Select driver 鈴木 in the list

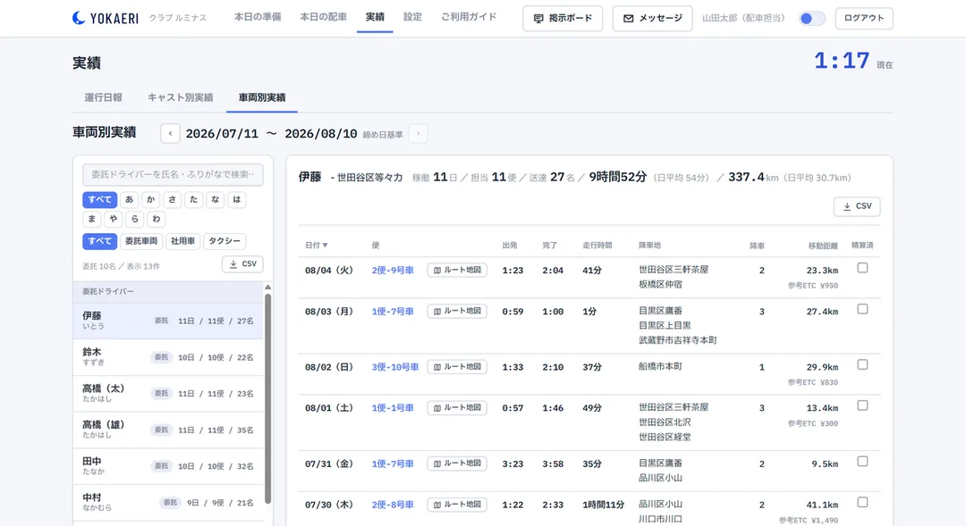coord(168,357)
